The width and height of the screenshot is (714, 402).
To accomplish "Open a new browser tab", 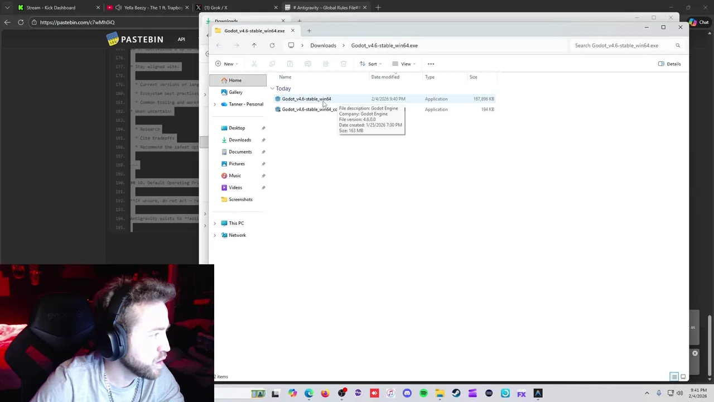I will 378,8.
